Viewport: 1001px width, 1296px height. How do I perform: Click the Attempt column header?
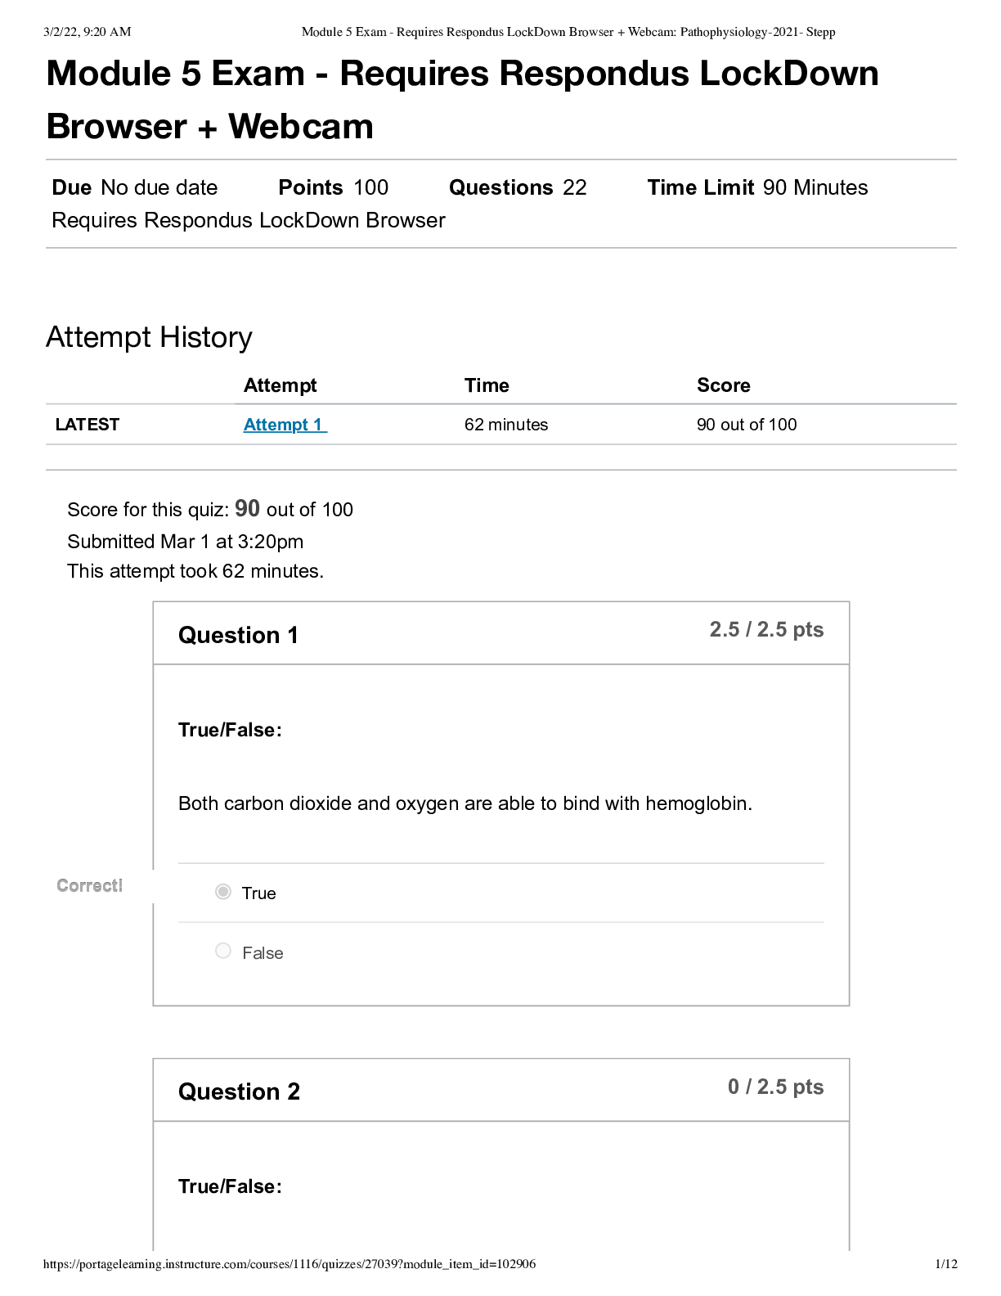(280, 385)
